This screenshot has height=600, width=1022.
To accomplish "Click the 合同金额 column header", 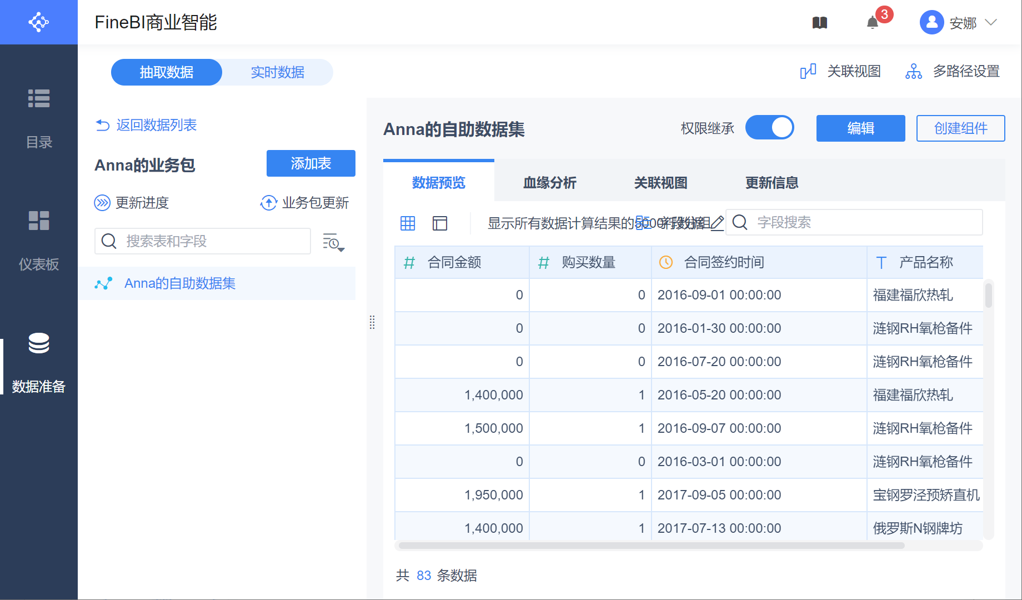I will (x=462, y=262).
